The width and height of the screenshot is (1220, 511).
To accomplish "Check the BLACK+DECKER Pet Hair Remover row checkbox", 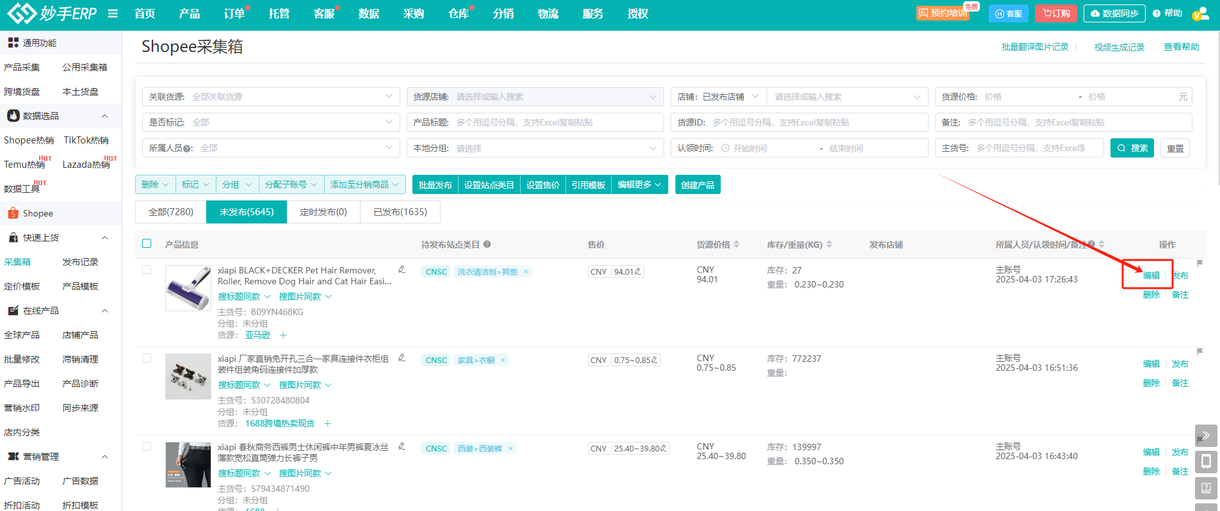I will tap(147, 270).
